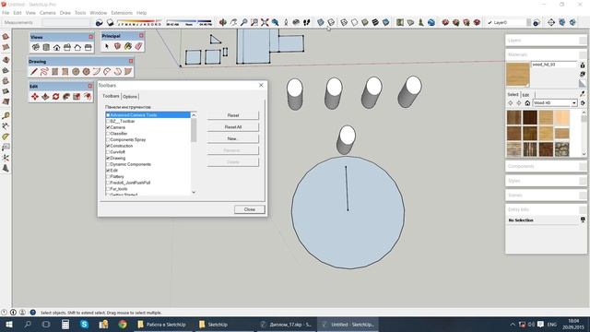Viewport: 590px width, 332px height.
Task: Open the Google Chrome taskbar icon
Action: 123,324
